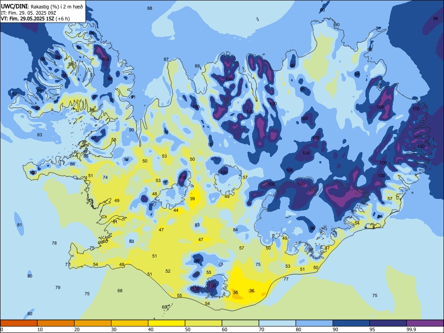The width and height of the screenshot is (444, 333).
Task: Click the legend tick label 99.9
Action: point(411,329)
